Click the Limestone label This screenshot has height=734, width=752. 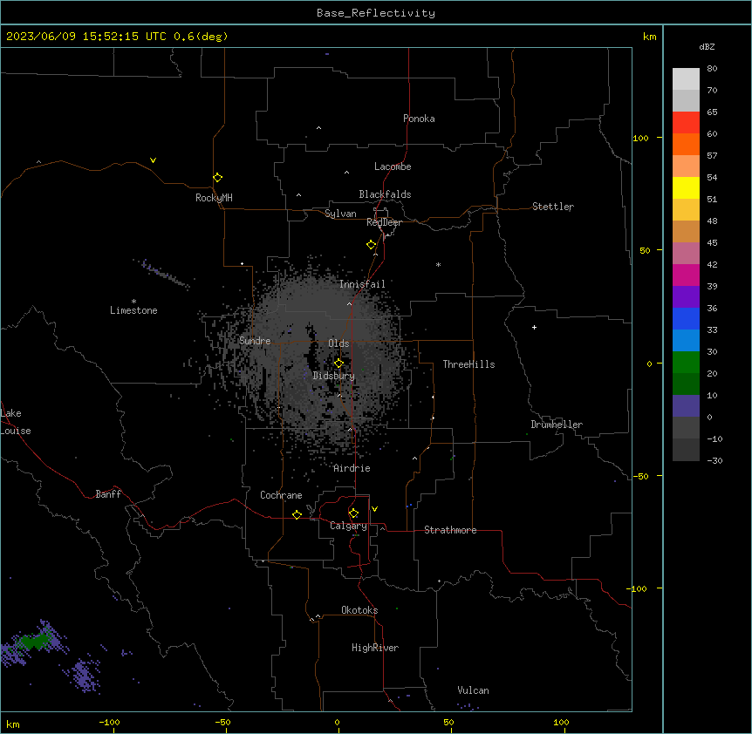click(x=133, y=310)
